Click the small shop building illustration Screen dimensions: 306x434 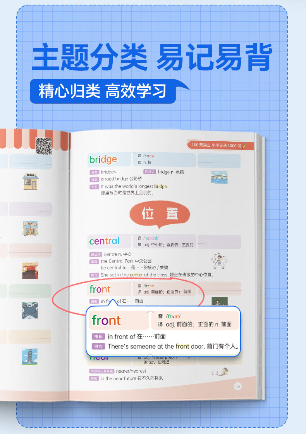[30, 182]
